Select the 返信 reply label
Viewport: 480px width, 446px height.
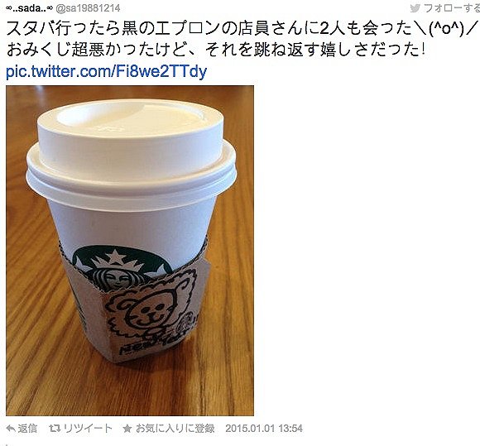tap(27, 429)
